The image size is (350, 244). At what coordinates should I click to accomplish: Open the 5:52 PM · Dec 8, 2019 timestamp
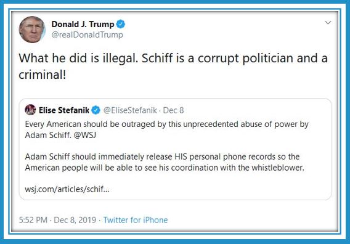[57, 220]
